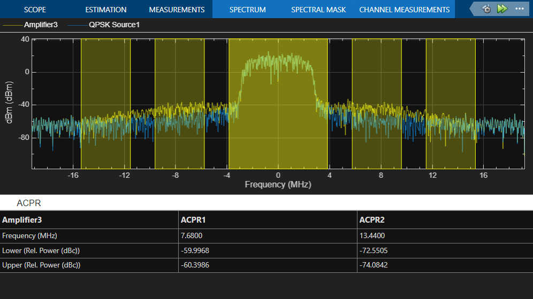
Task: Switch to the SPECTRUM tab
Action: point(248,10)
